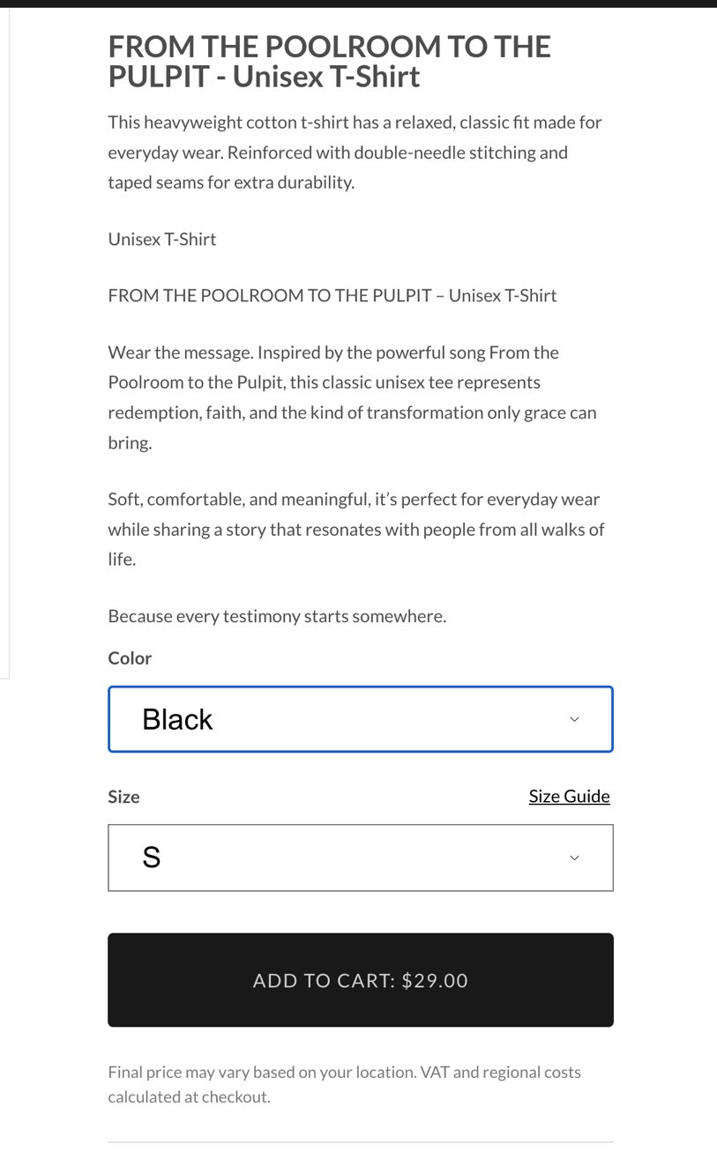Click the chevron arrow in Size selector
This screenshot has height=1151, width=717.
pyautogui.click(x=574, y=858)
